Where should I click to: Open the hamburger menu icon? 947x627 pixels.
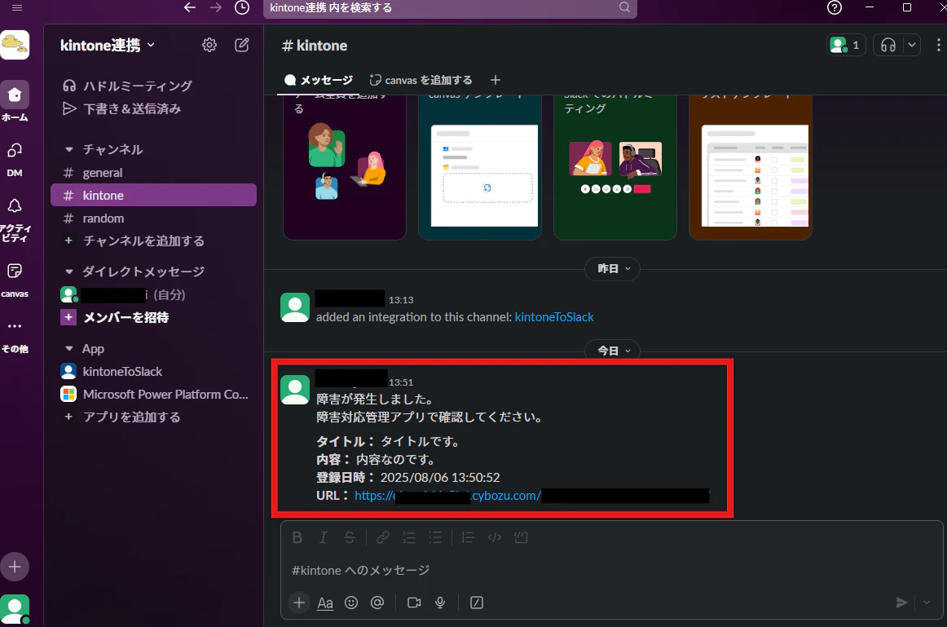point(17,8)
